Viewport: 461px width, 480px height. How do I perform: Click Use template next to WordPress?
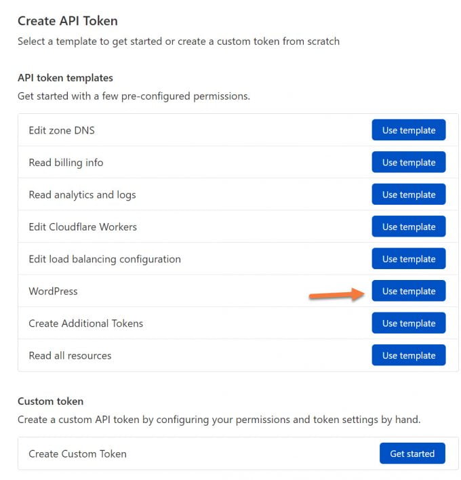pos(408,292)
